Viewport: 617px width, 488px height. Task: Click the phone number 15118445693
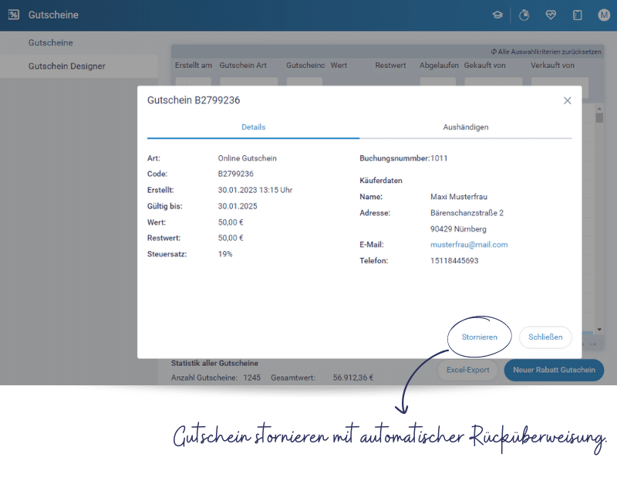[454, 261]
